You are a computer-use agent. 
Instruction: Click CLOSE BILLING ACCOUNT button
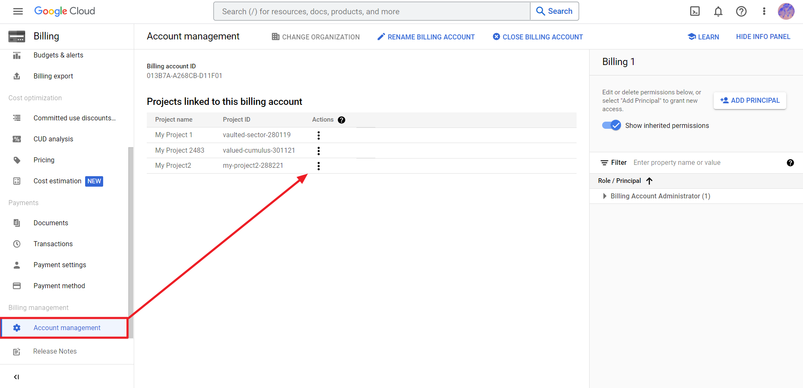coord(538,37)
